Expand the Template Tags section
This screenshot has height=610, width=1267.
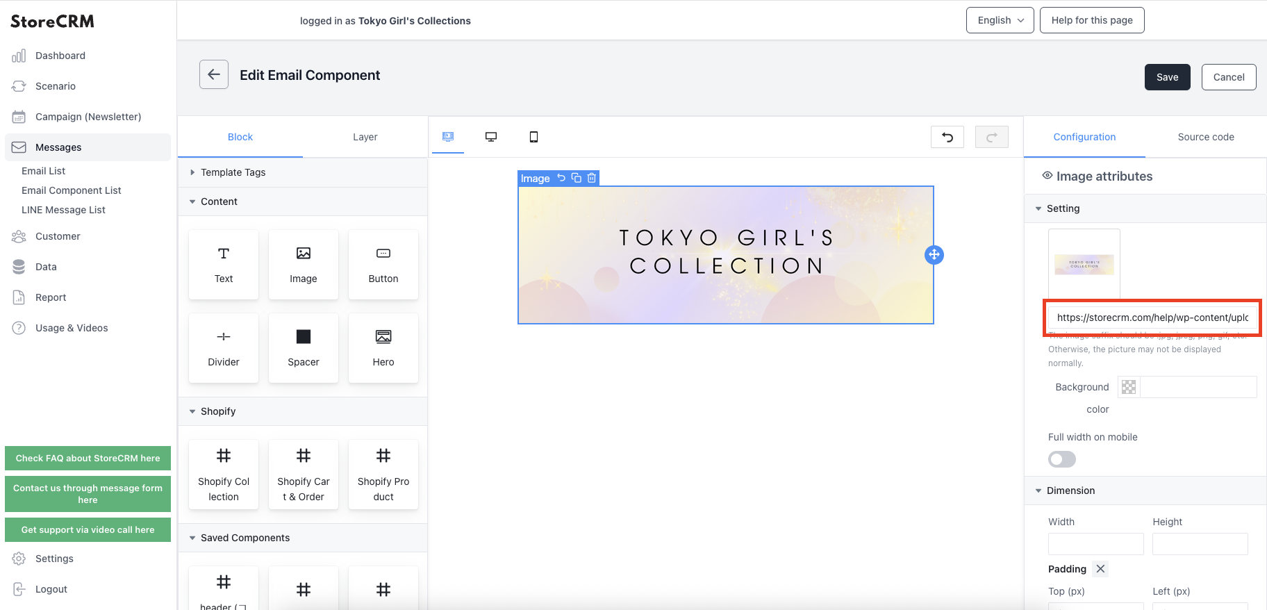point(303,172)
